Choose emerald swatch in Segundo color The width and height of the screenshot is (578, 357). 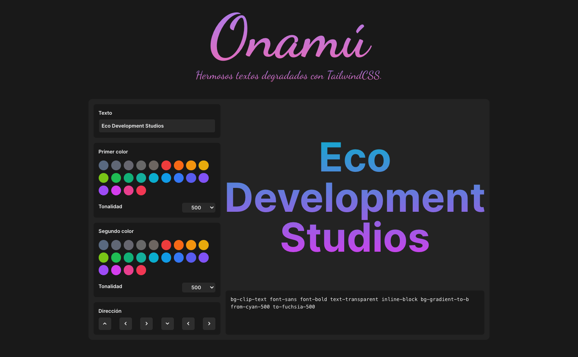[128, 258]
